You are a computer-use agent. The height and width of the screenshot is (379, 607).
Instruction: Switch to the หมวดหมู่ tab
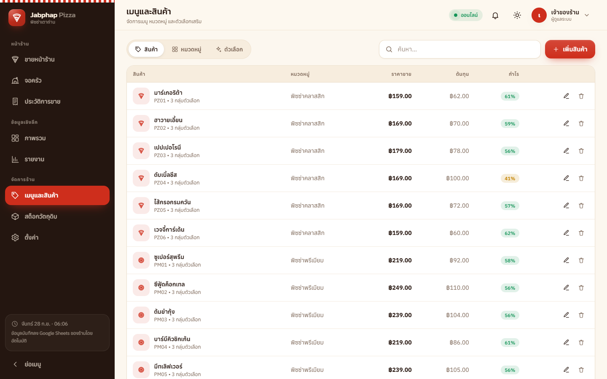coord(186,49)
